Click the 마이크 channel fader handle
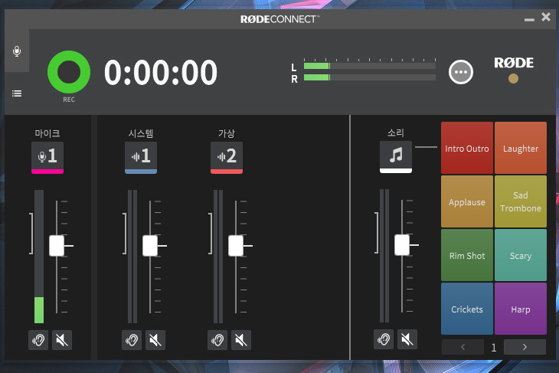 57,246
